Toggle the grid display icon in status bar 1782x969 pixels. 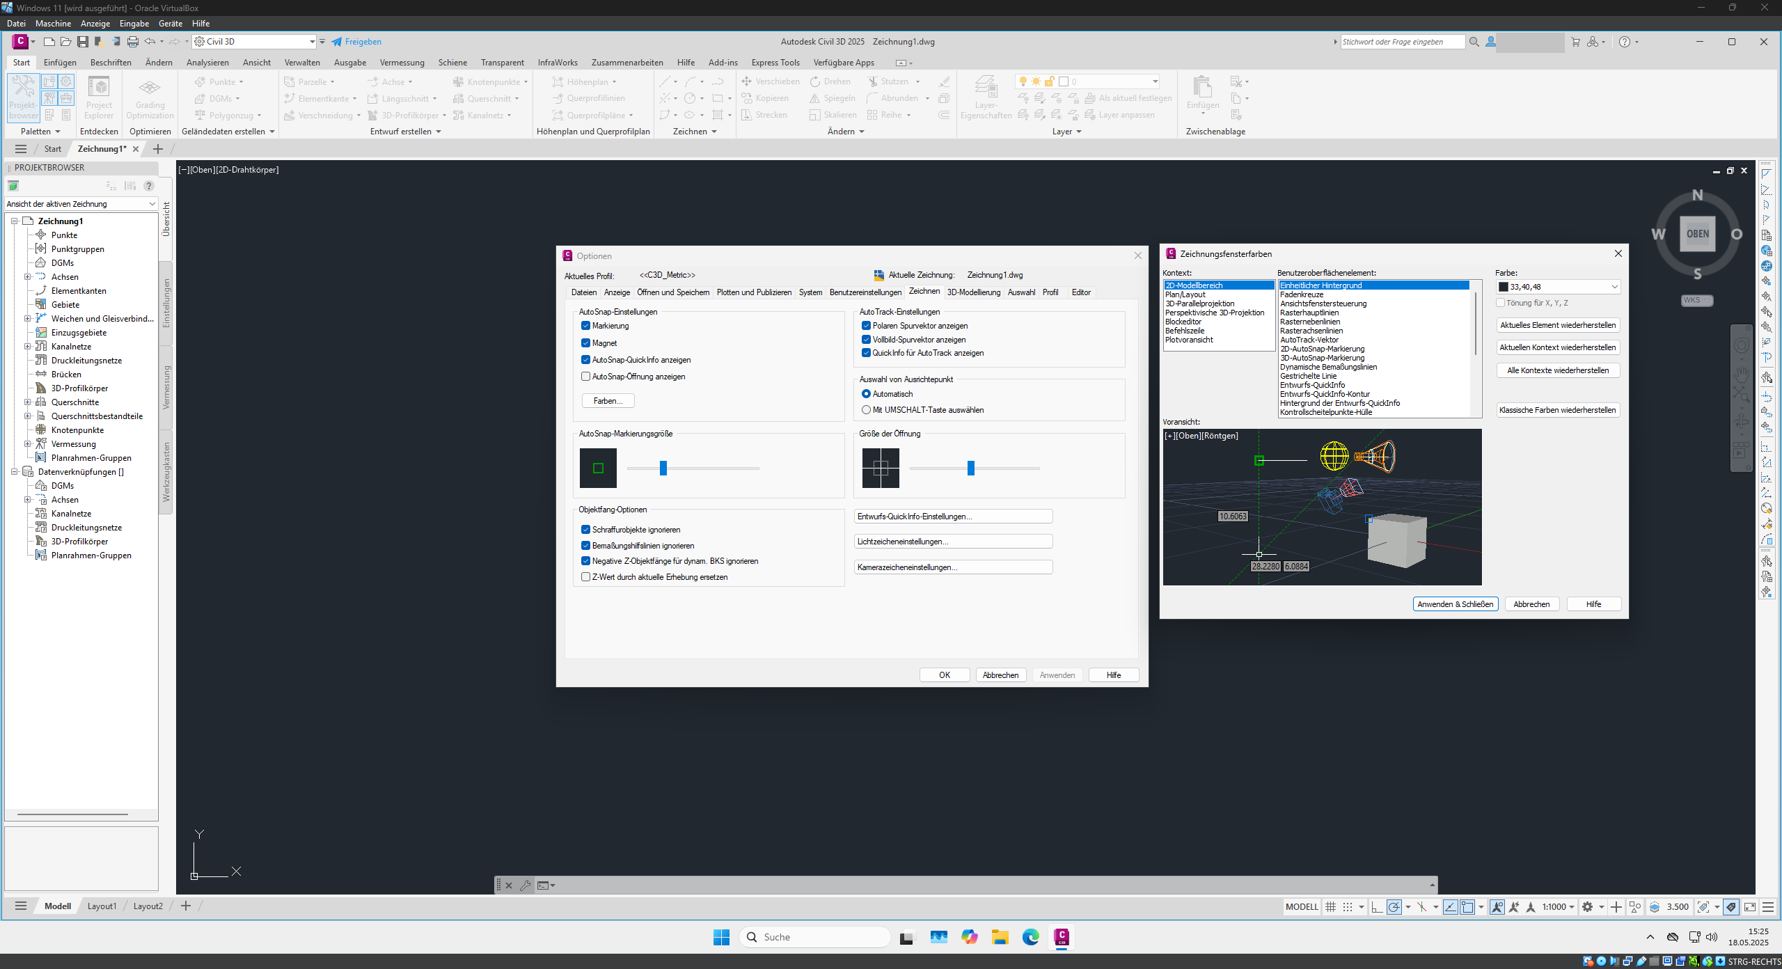(1330, 906)
